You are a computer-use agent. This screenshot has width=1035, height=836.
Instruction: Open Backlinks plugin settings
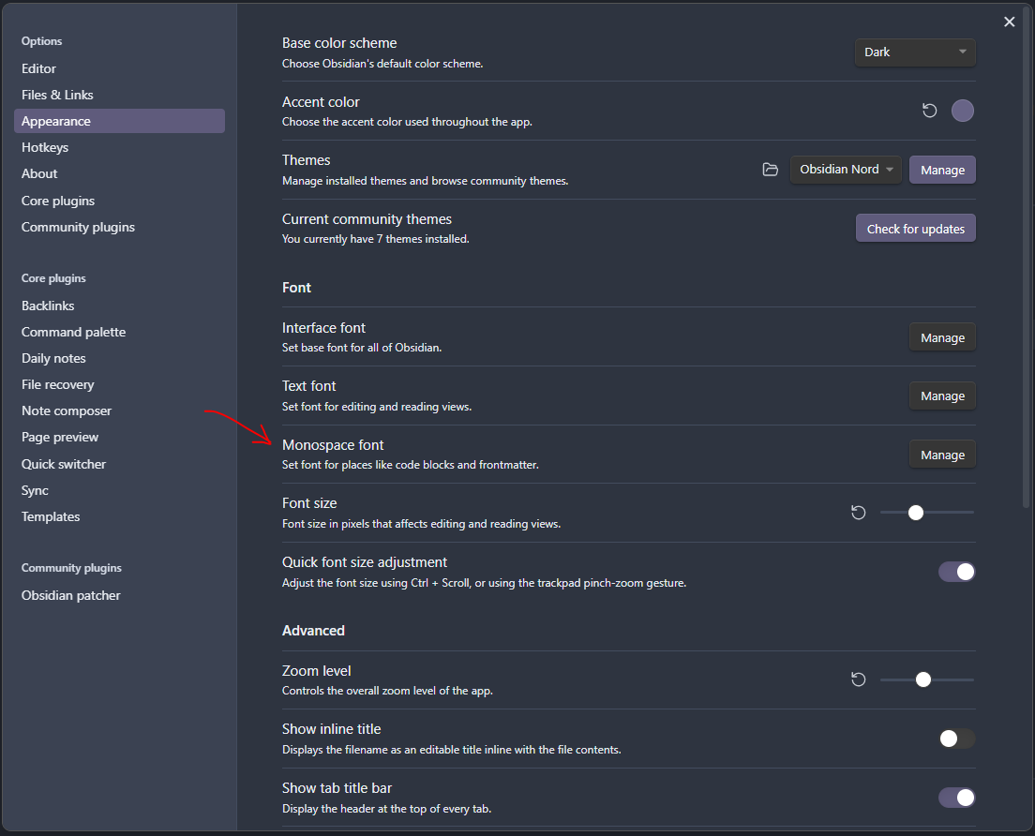point(119,306)
